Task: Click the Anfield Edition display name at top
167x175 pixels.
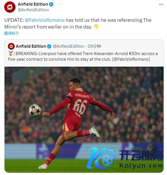Action: point(33,4)
